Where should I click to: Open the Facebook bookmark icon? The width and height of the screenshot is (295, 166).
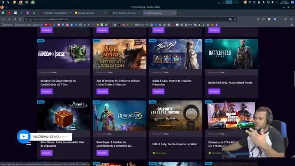(x=72, y=24)
